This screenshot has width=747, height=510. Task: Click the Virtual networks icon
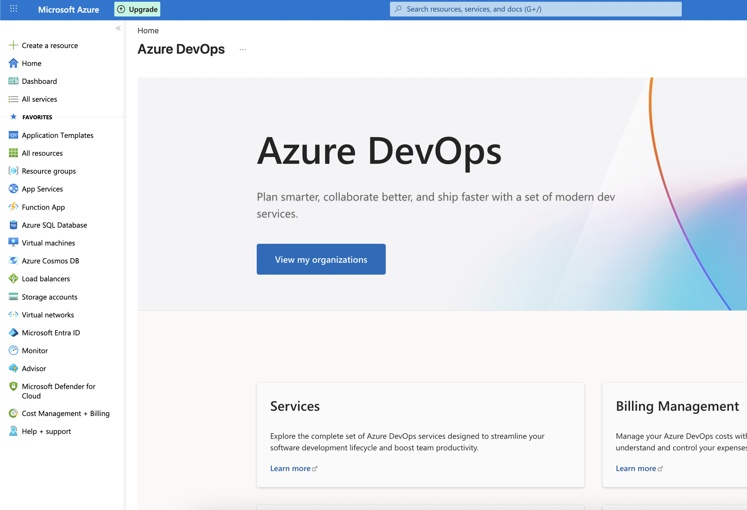(13, 315)
